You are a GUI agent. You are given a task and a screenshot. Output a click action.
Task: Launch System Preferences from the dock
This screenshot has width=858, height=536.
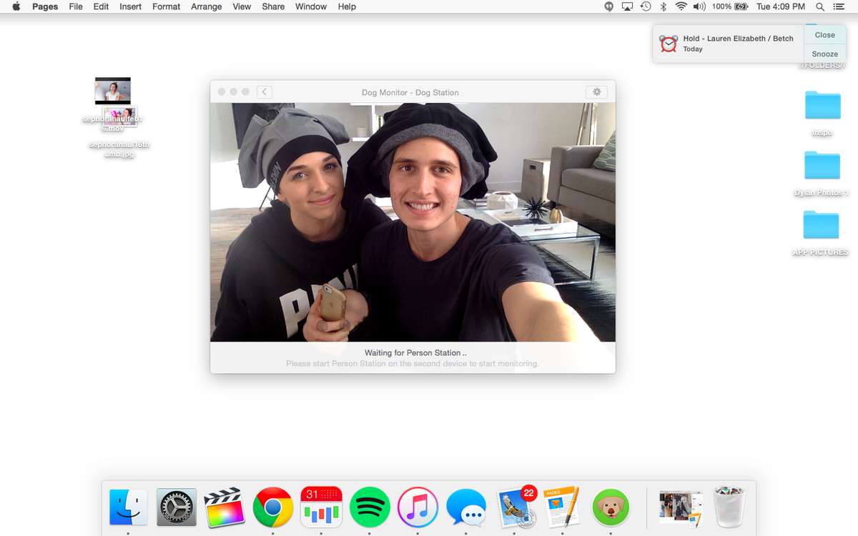click(x=177, y=507)
